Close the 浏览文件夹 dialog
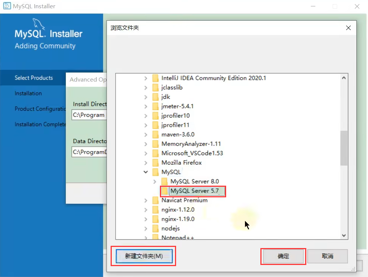 point(348,28)
